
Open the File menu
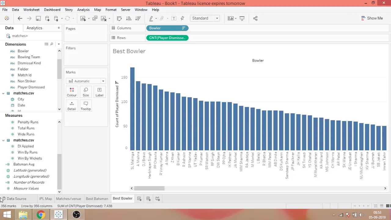click(5, 10)
